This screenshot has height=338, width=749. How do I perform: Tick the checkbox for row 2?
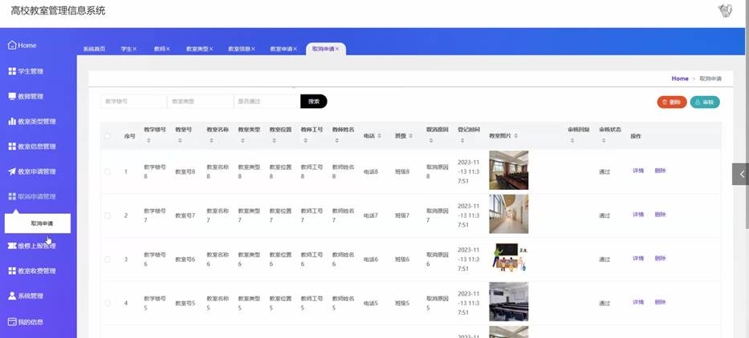click(108, 215)
